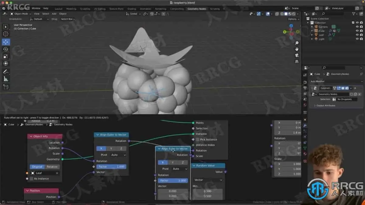Switch to the Shading workspace tab
The width and height of the screenshot is (365, 205).
pos(132,9)
